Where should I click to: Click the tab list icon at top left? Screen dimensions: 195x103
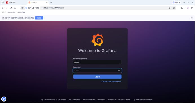click(x=3, y=3)
